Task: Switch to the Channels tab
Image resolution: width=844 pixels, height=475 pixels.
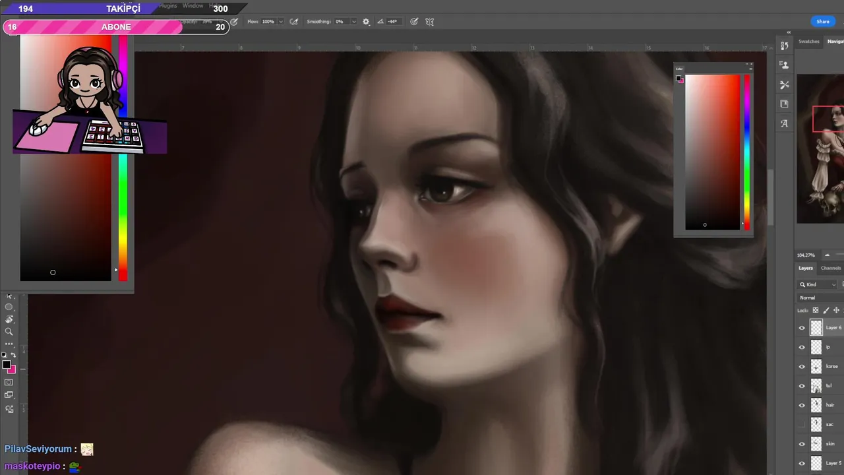Action: tap(831, 268)
